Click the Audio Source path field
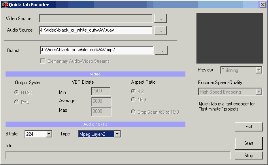This screenshot has height=165, width=268. [96, 30]
